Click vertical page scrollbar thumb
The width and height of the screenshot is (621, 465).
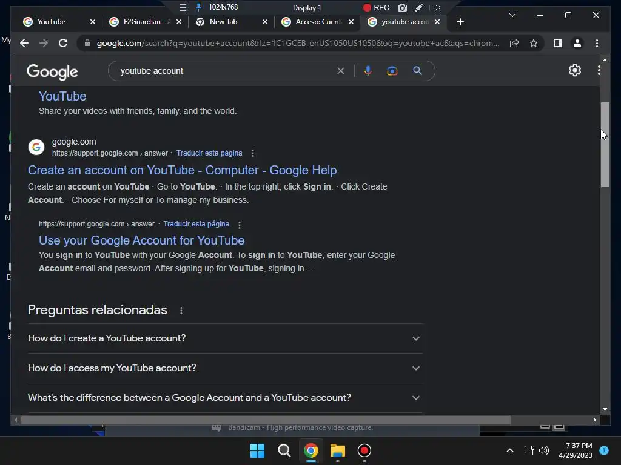click(x=605, y=145)
